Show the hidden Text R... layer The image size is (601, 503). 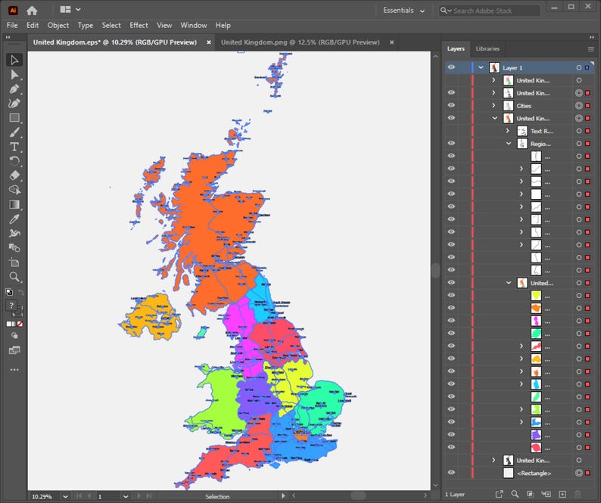451,131
